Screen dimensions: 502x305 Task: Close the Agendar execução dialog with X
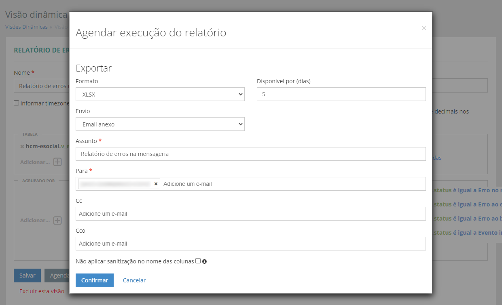[x=424, y=28]
